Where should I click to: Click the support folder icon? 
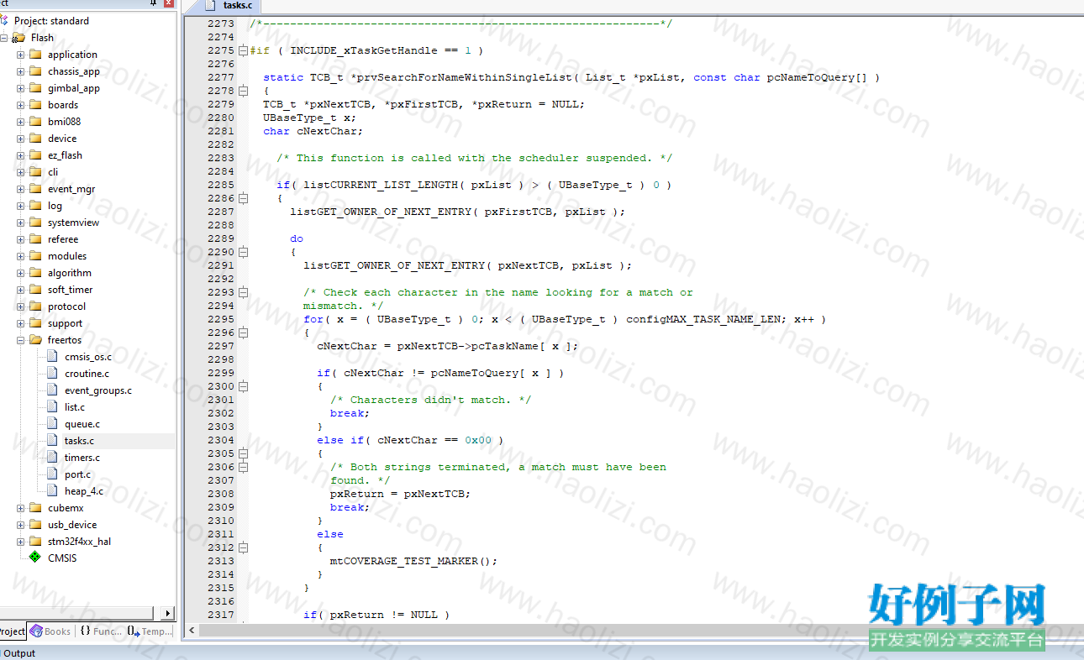(x=35, y=323)
